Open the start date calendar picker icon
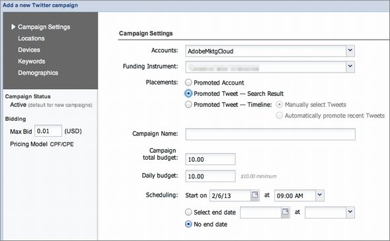This screenshot has height=241, width=390. 255,195
